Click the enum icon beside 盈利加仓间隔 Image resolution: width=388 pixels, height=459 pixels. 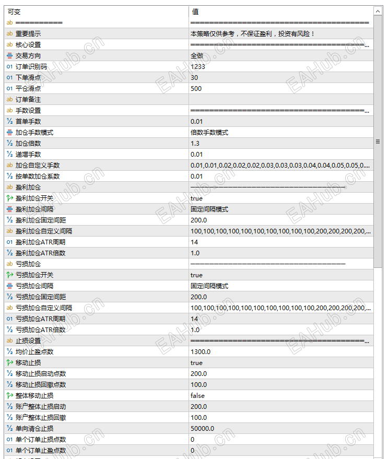[x=10, y=209]
